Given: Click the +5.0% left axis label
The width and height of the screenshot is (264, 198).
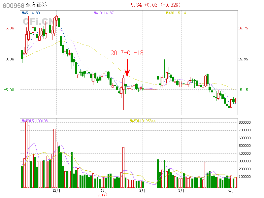Looking at the screenshot, I should pyautogui.click(x=9, y=28).
